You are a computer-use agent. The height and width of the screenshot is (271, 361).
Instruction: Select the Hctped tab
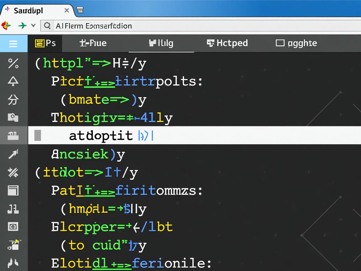click(228, 43)
